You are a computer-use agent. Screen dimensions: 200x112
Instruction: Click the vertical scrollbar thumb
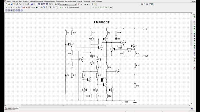click(192, 33)
